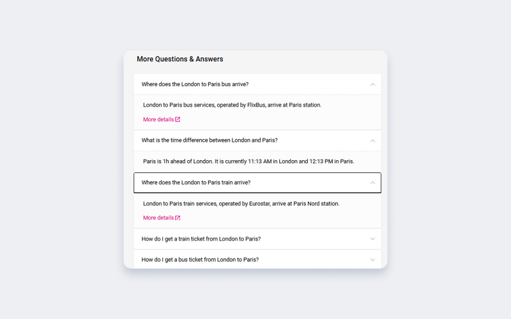Select "Where does the London to Paris bus arrive?"
Image resolution: width=511 pixels, height=319 pixels.
(x=195, y=84)
